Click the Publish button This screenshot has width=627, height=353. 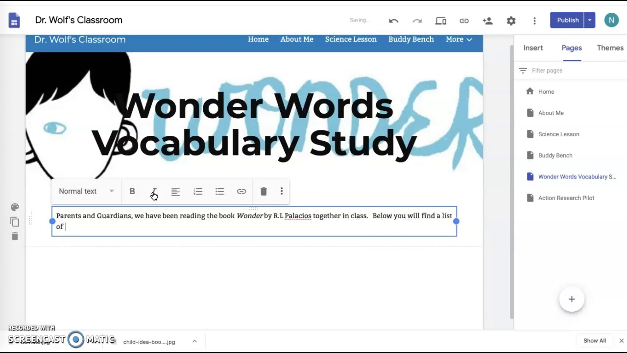567,20
